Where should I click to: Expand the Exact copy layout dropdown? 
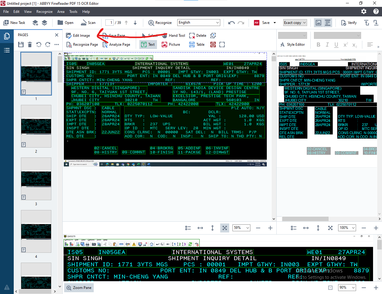295,23
